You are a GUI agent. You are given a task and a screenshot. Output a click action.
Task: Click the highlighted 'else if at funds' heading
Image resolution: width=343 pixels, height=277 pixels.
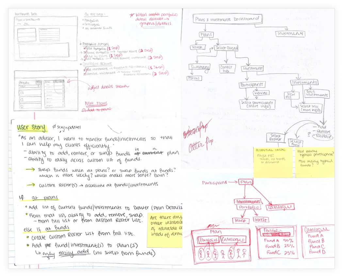(x=46, y=228)
